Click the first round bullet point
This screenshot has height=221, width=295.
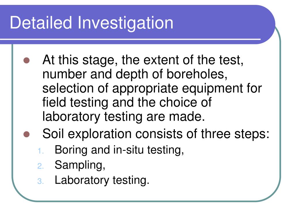point(27,60)
